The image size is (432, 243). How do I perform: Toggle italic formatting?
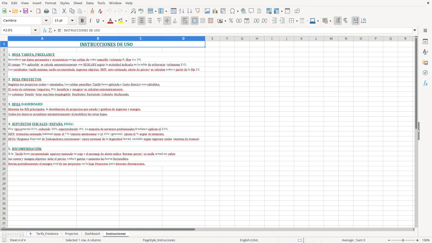pyautogui.click(x=90, y=21)
